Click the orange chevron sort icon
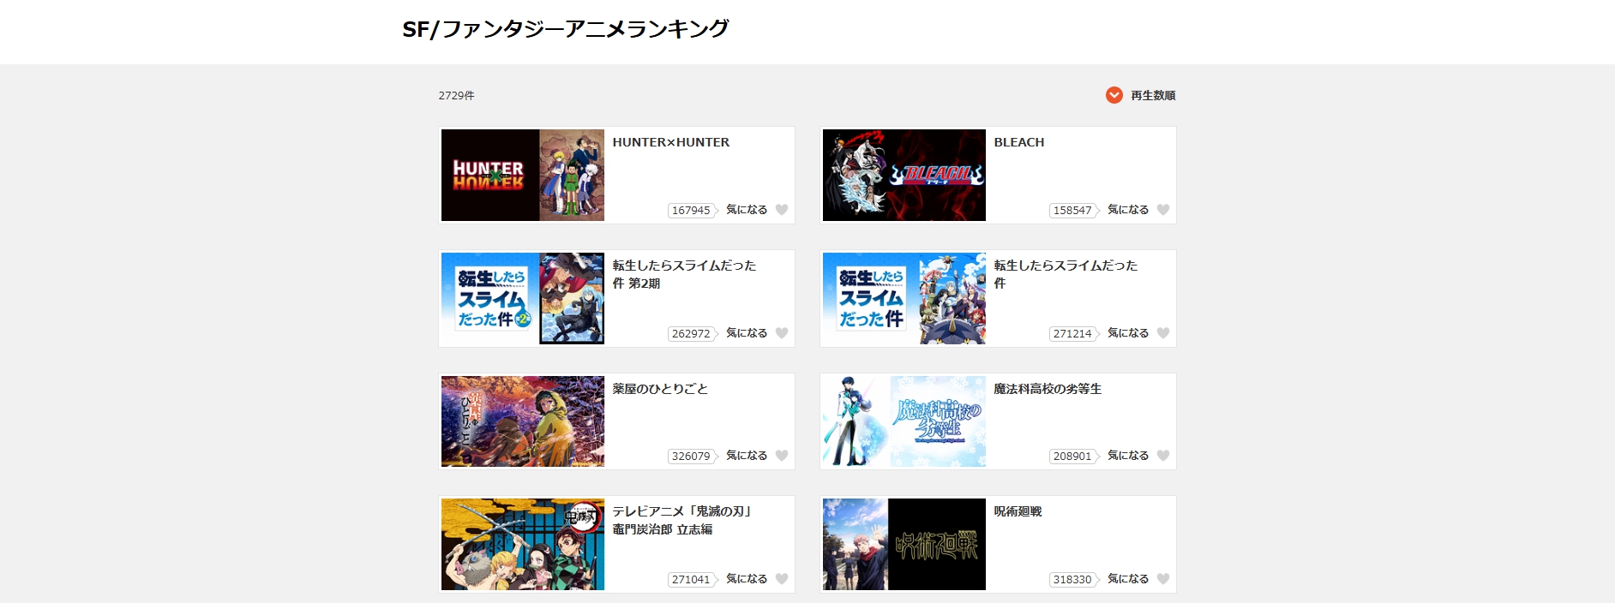 [1114, 95]
